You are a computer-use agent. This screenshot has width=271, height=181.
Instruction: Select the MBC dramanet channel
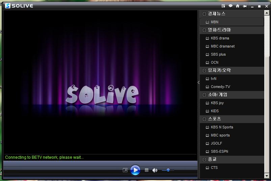pos(232,46)
